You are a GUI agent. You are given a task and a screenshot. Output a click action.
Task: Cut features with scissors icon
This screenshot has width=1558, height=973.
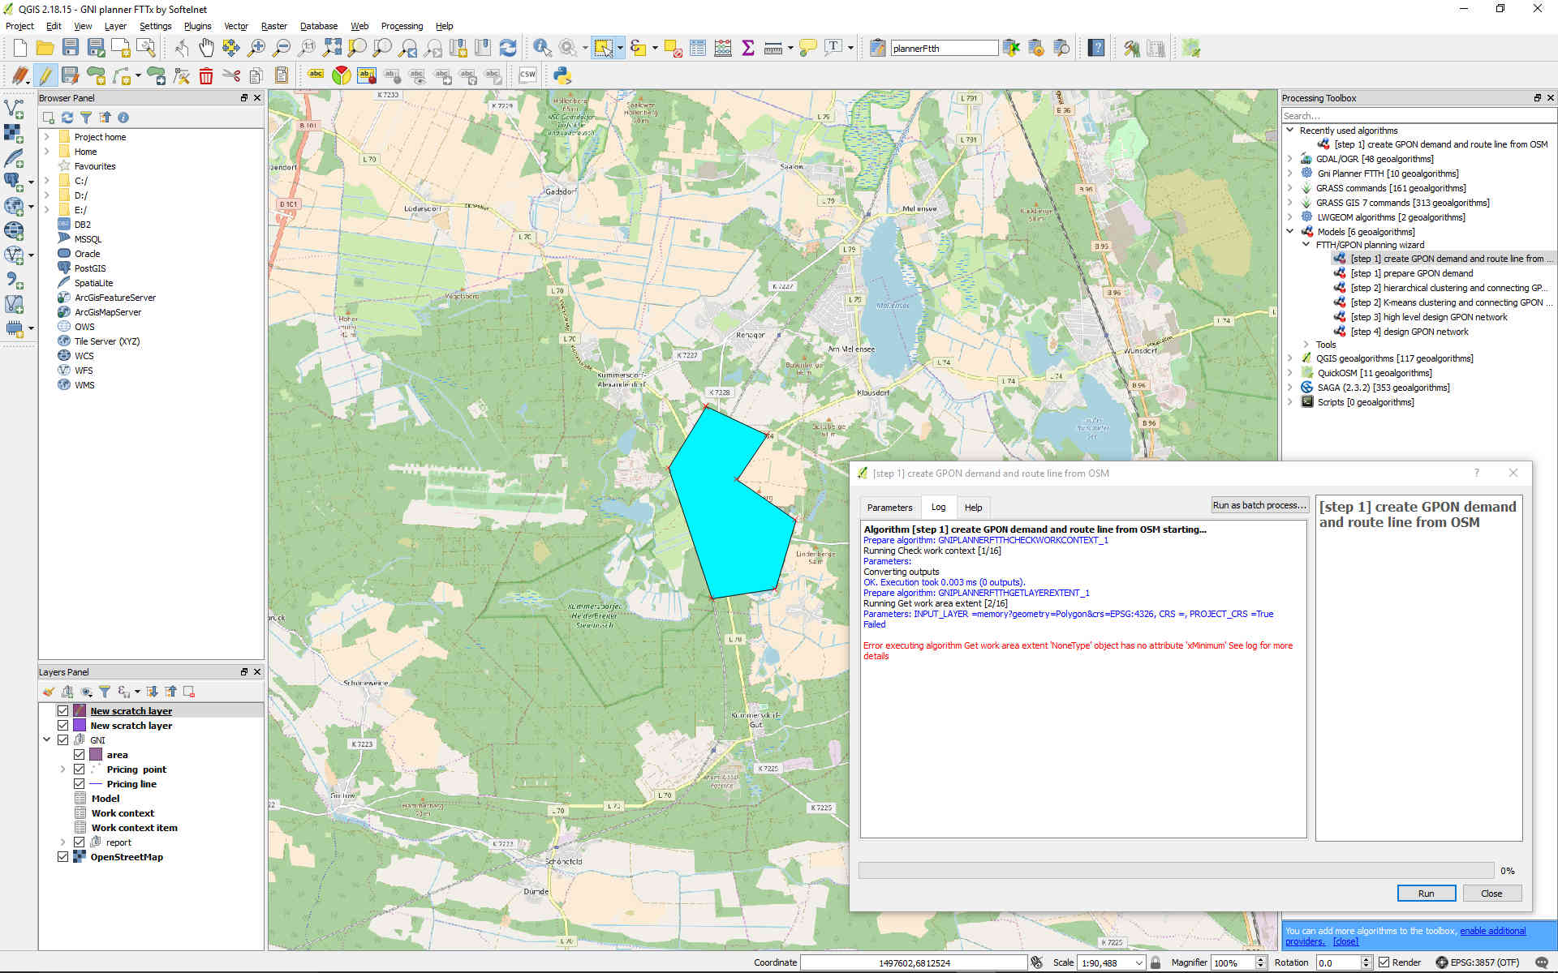tap(231, 76)
